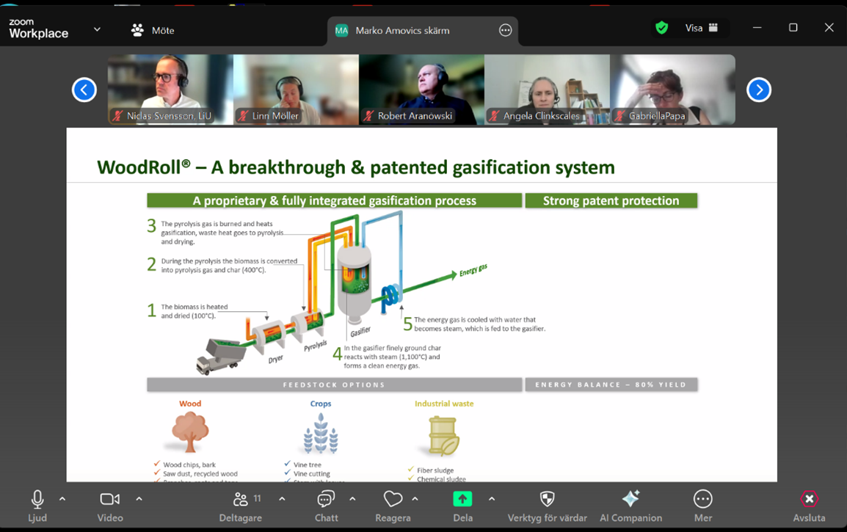Switch to the Möte tab
The height and width of the screenshot is (532, 847).
[x=153, y=30]
